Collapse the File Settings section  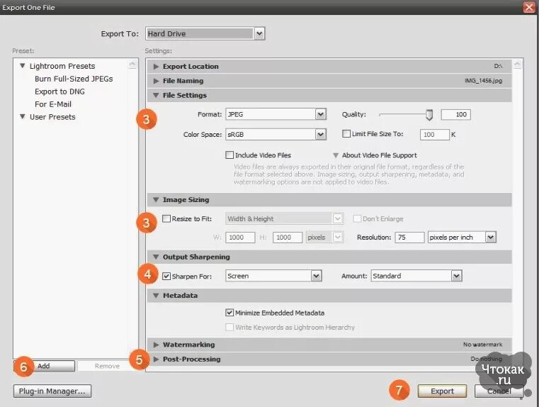tap(156, 95)
